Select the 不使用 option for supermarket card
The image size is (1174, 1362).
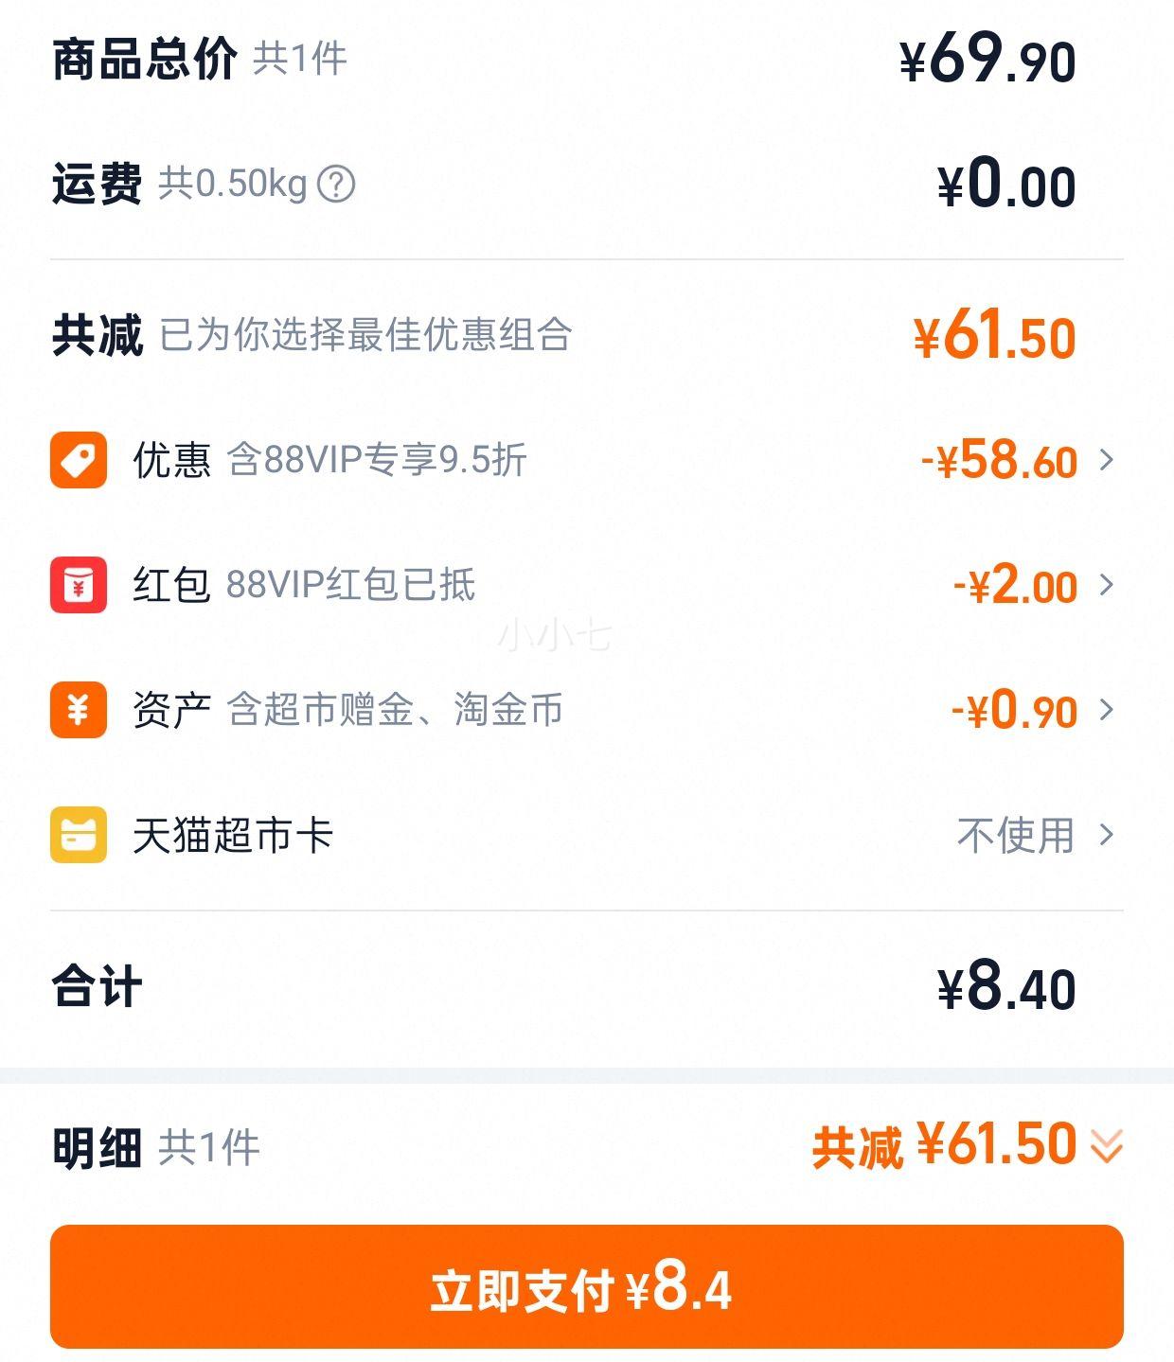point(1016,836)
